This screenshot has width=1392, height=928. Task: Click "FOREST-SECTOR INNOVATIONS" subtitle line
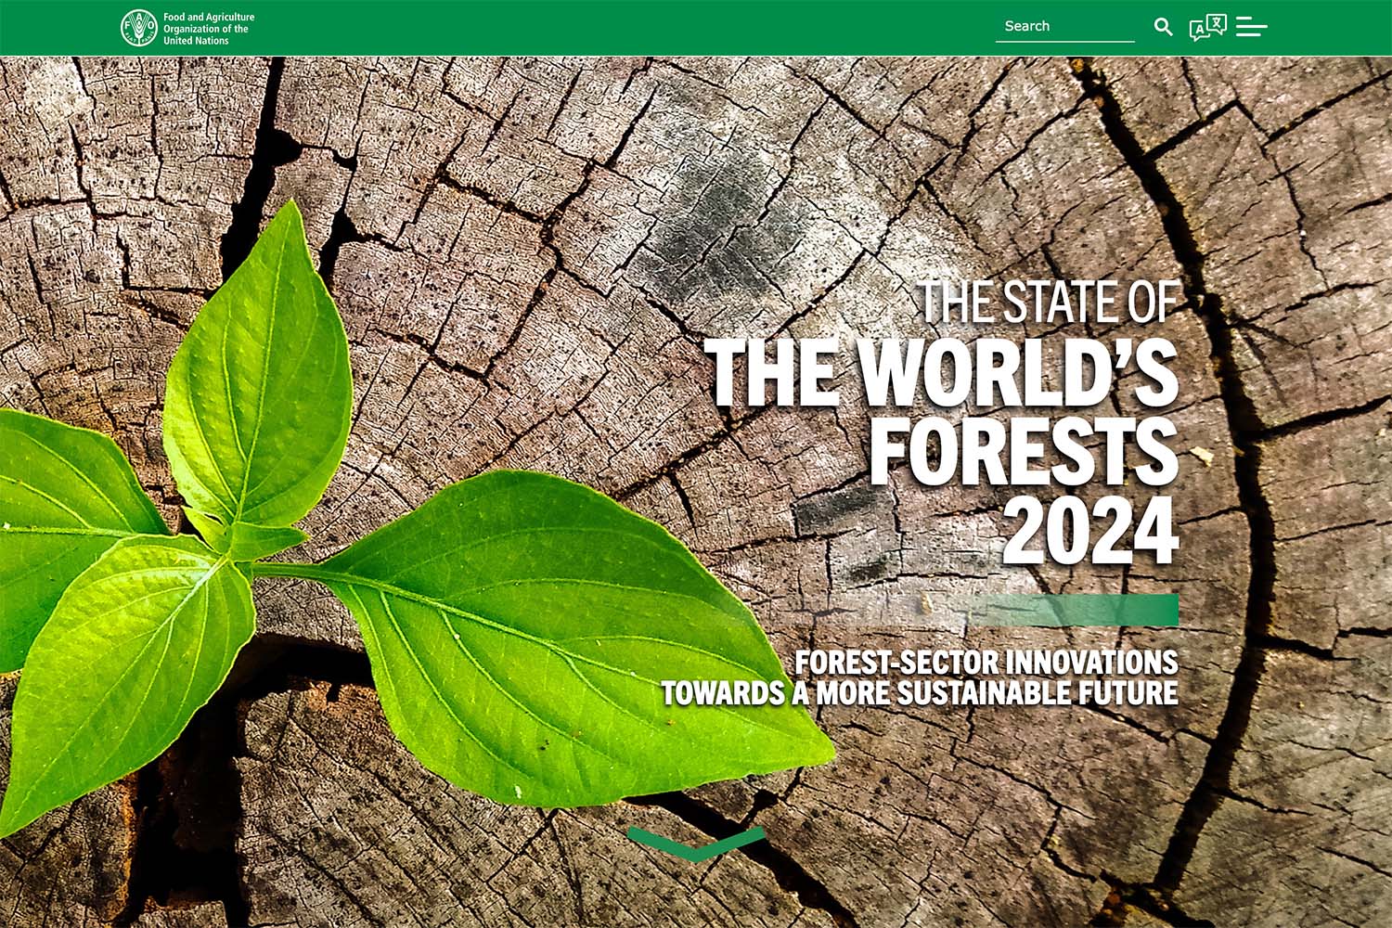tap(986, 663)
